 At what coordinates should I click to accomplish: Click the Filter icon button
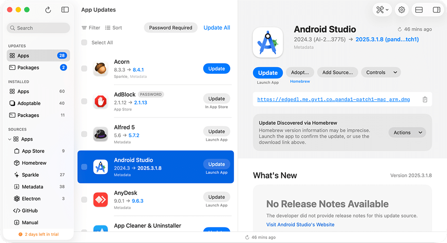(91, 28)
